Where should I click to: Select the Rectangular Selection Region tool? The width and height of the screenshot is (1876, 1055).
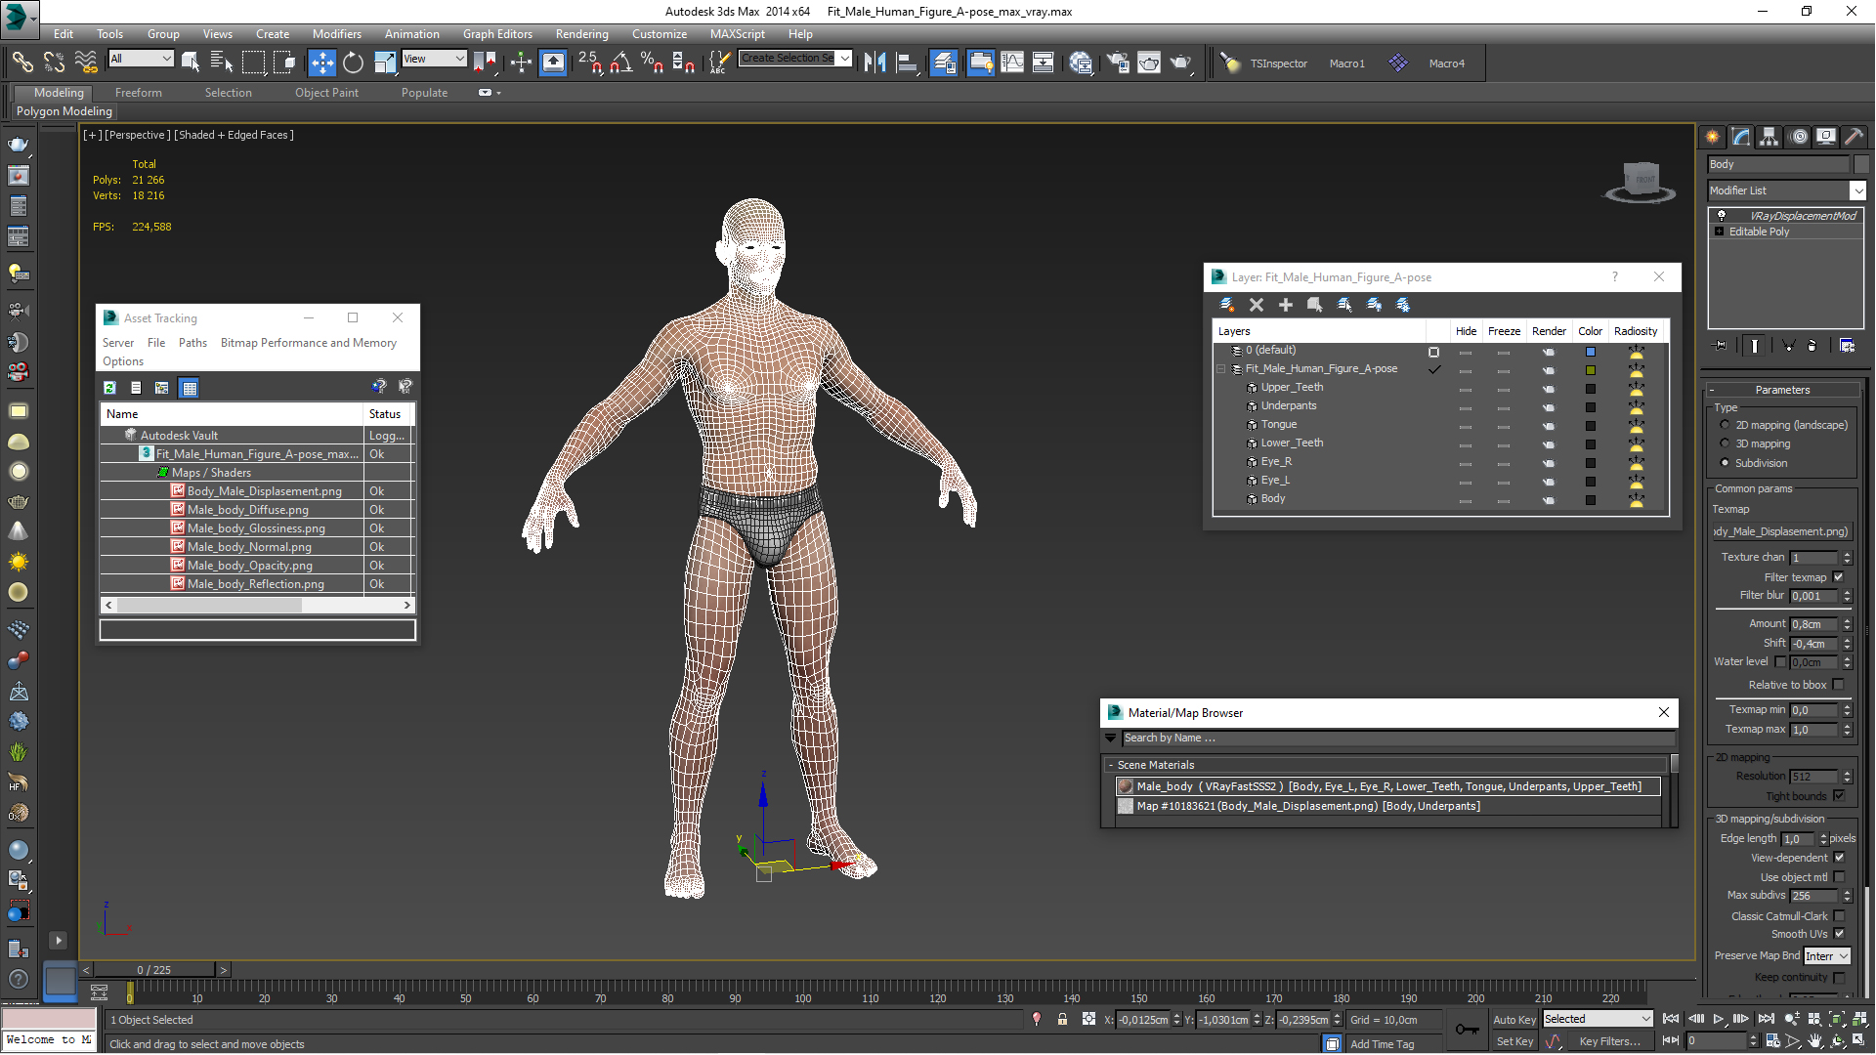point(253,63)
